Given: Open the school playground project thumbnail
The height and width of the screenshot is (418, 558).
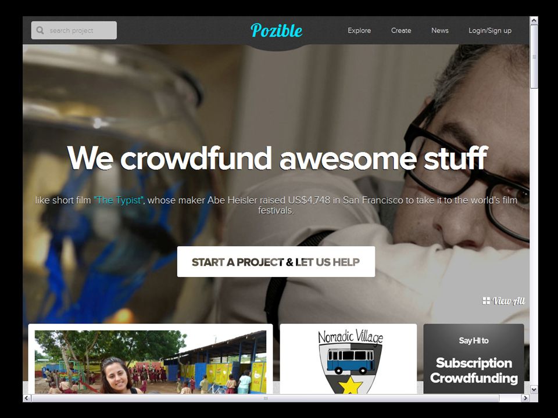Looking at the screenshot, I should pos(151,362).
